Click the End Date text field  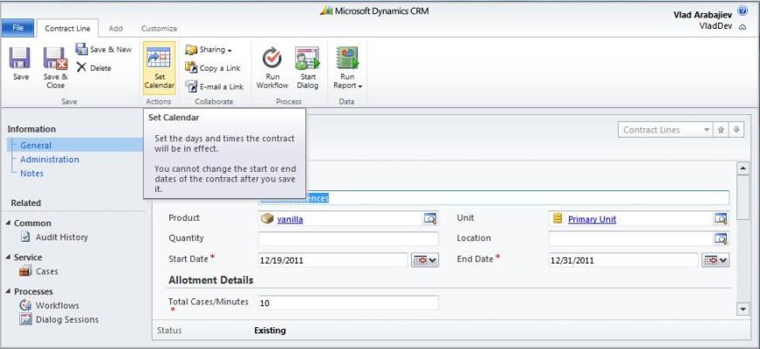coord(623,260)
